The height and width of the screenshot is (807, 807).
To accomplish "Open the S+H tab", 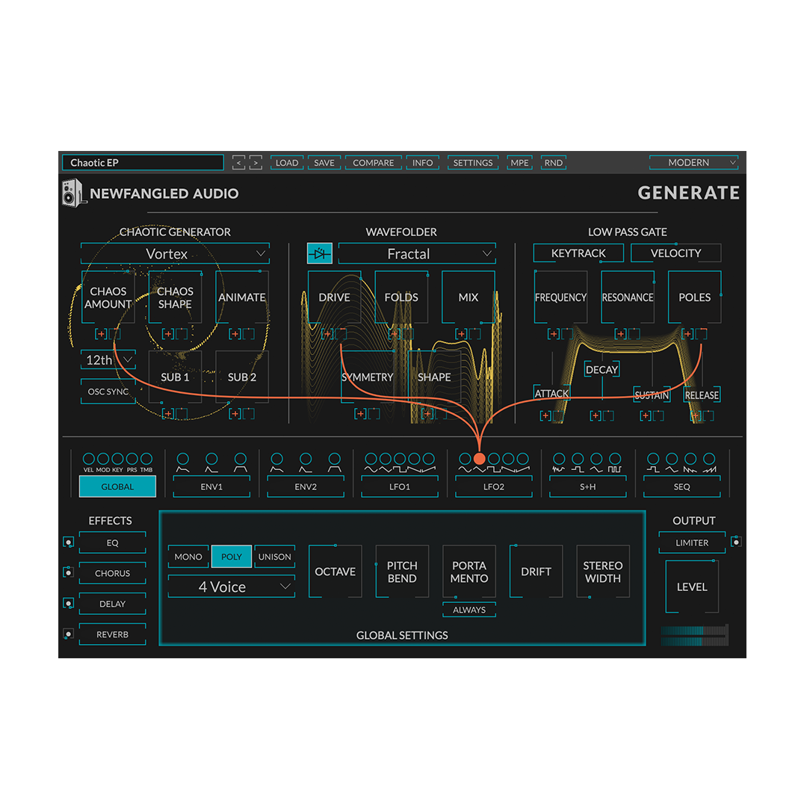I will point(588,486).
